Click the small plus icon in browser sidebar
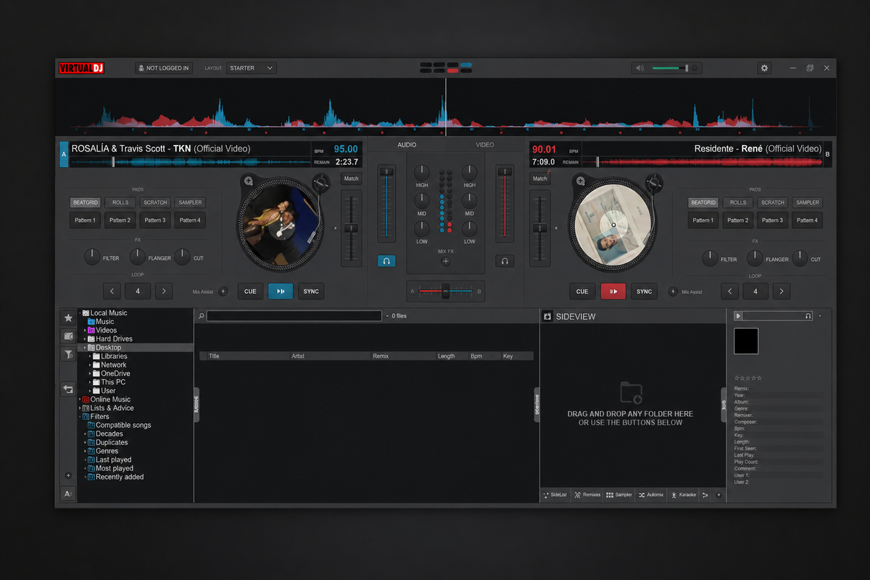 [x=68, y=476]
